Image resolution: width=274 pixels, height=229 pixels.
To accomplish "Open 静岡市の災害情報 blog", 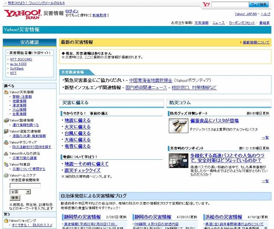I will coord(153,217).
